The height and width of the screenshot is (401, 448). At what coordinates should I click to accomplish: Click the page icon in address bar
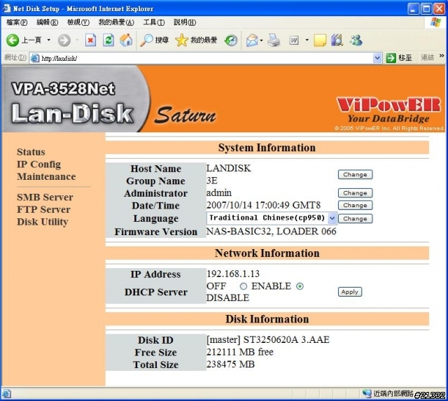34,58
